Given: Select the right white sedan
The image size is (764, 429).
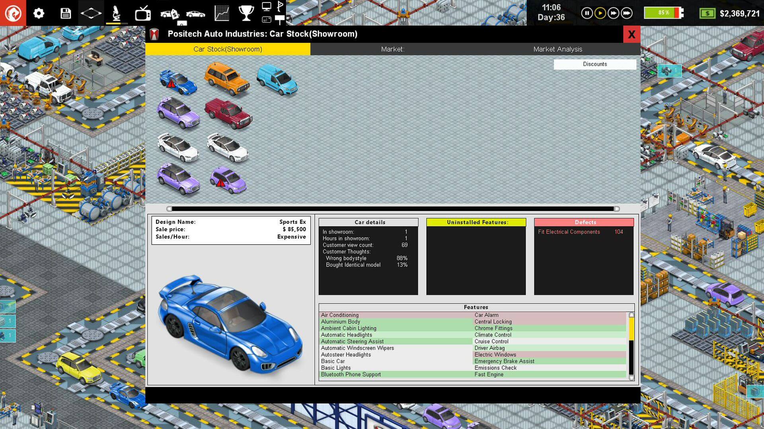Looking at the screenshot, I should (227, 147).
